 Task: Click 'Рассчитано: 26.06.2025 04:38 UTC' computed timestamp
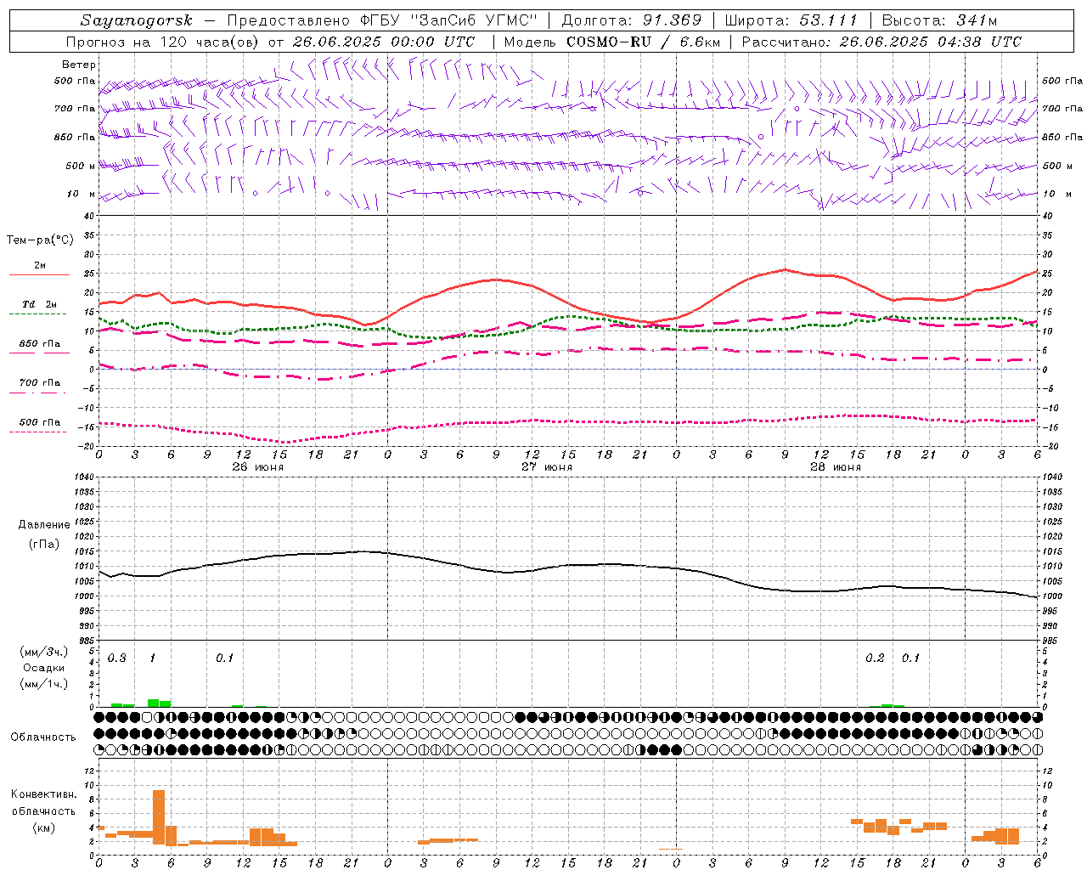coord(881,42)
